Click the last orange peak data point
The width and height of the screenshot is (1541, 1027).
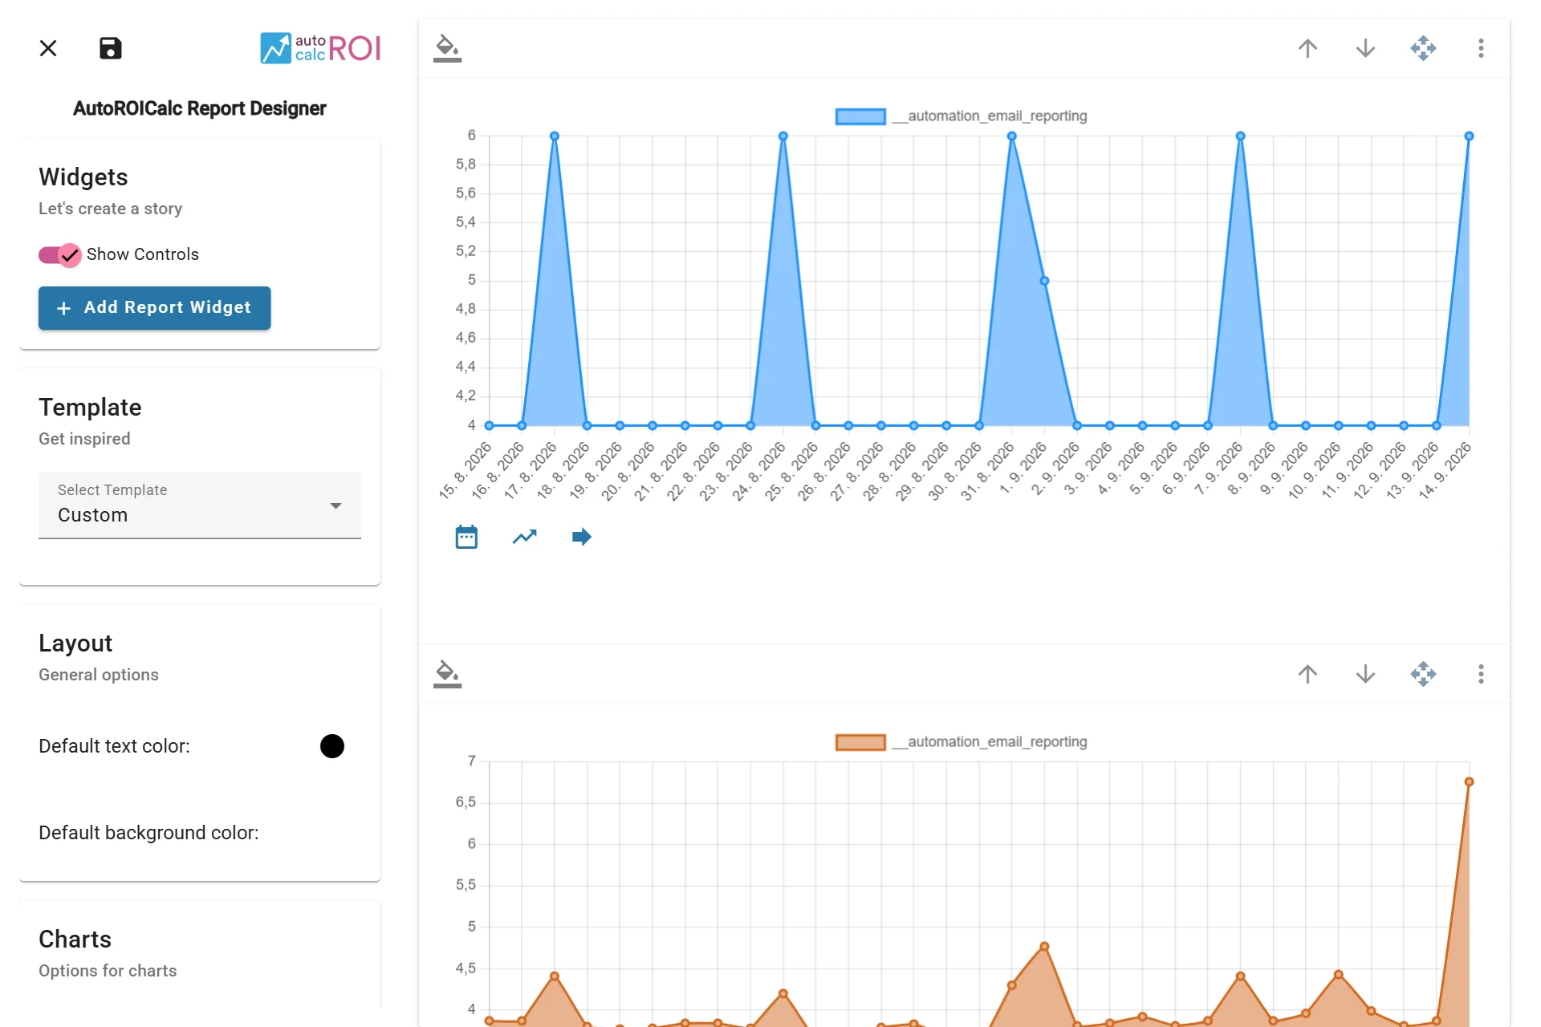(x=1469, y=781)
